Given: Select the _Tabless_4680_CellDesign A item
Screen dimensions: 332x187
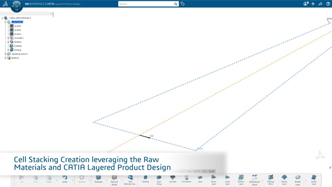Looking at the screenshot, I should coord(20,18).
